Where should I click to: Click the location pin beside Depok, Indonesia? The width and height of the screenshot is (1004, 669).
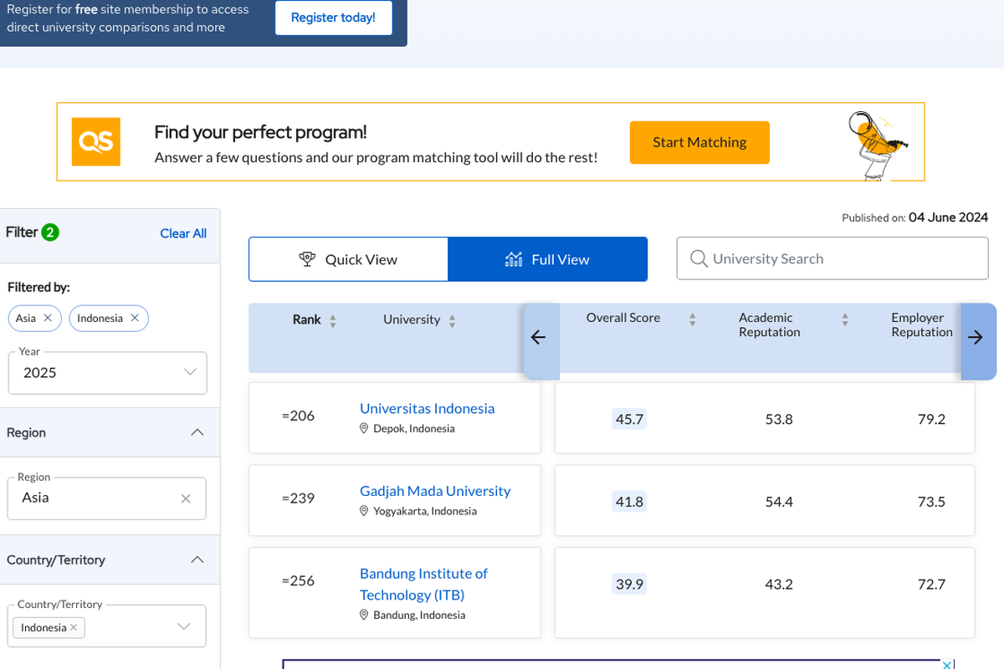click(x=363, y=427)
